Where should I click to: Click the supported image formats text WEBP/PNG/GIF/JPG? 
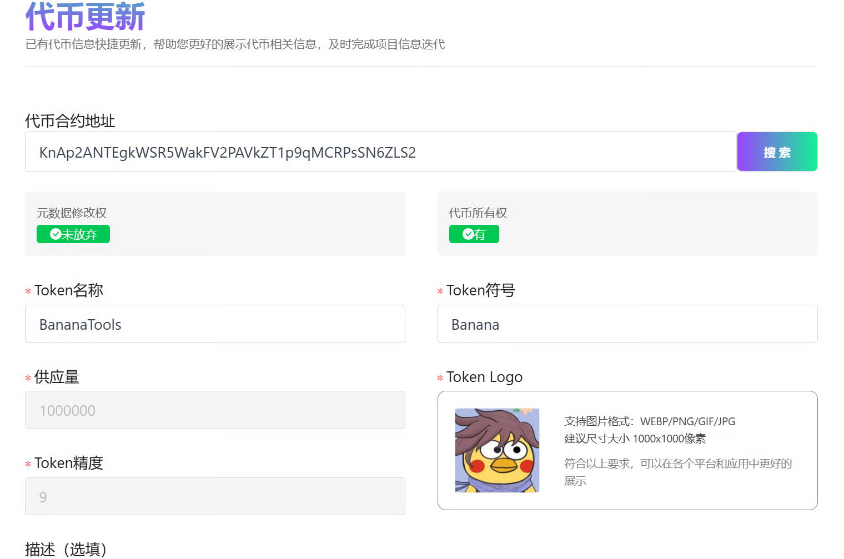click(x=649, y=421)
